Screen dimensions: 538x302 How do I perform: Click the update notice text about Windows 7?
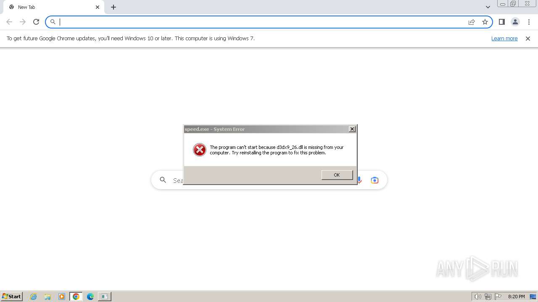(x=131, y=39)
